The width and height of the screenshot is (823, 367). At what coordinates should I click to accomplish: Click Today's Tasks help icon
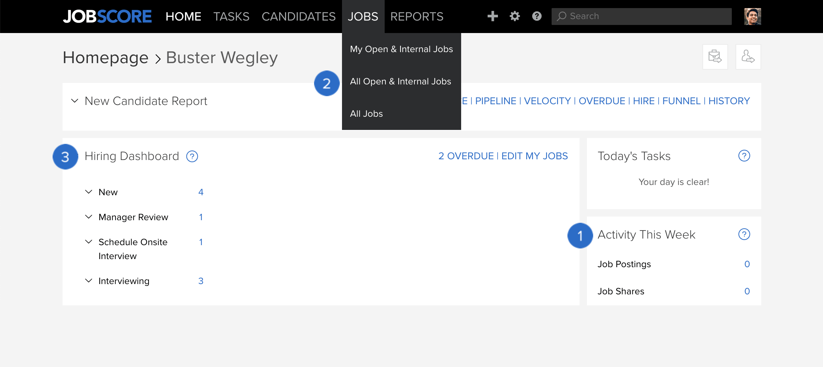point(744,156)
